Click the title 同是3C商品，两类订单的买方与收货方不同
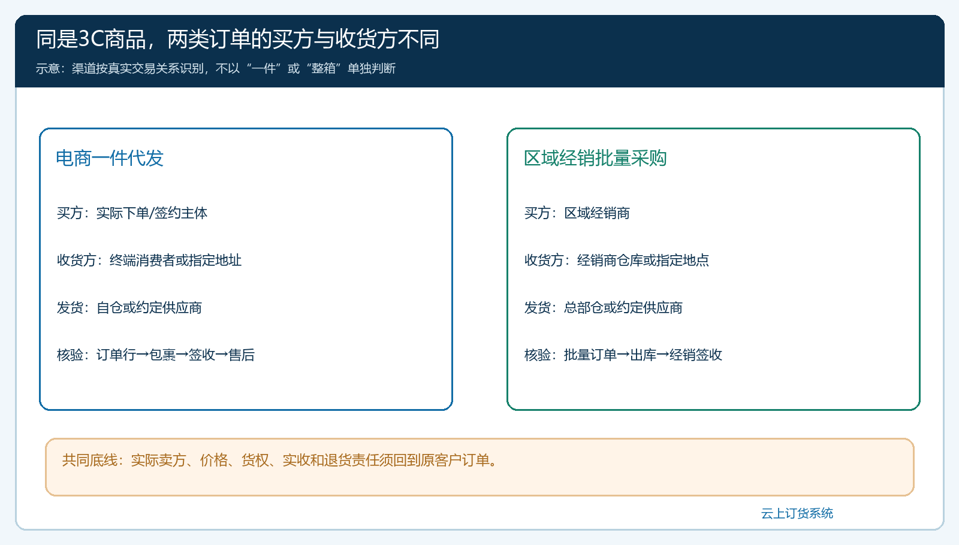 point(238,40)
